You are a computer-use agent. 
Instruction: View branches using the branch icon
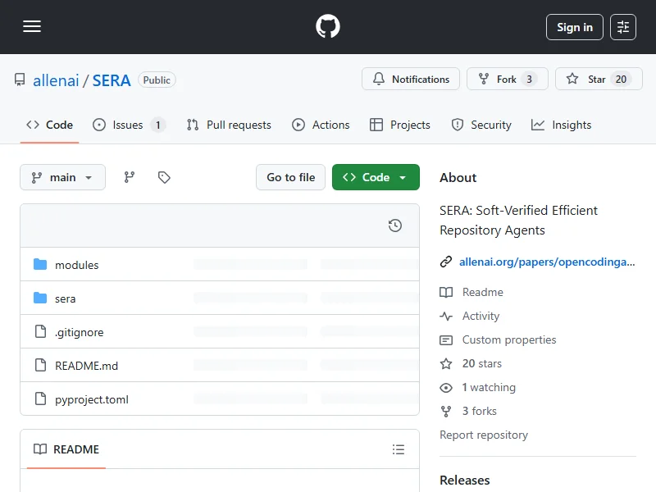(130, 177)
